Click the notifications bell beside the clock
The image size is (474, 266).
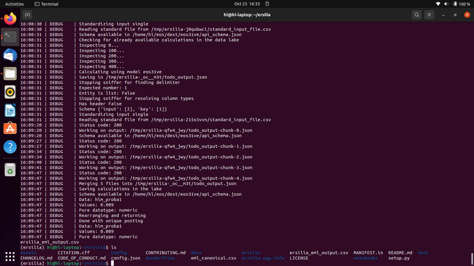click(x=267, y=4)
